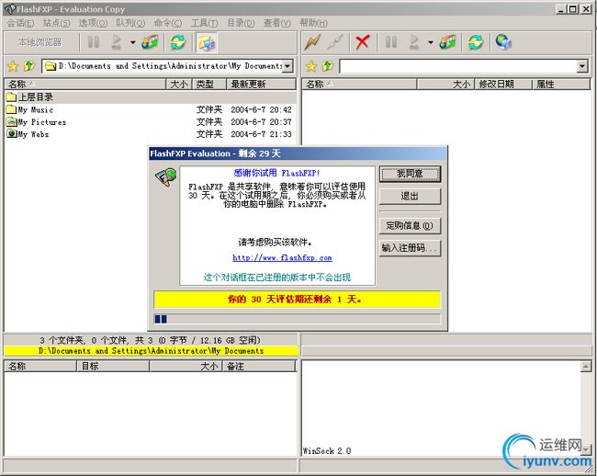
Task: Click the queue pane 目标 column header
Action: tap(113, 366)
